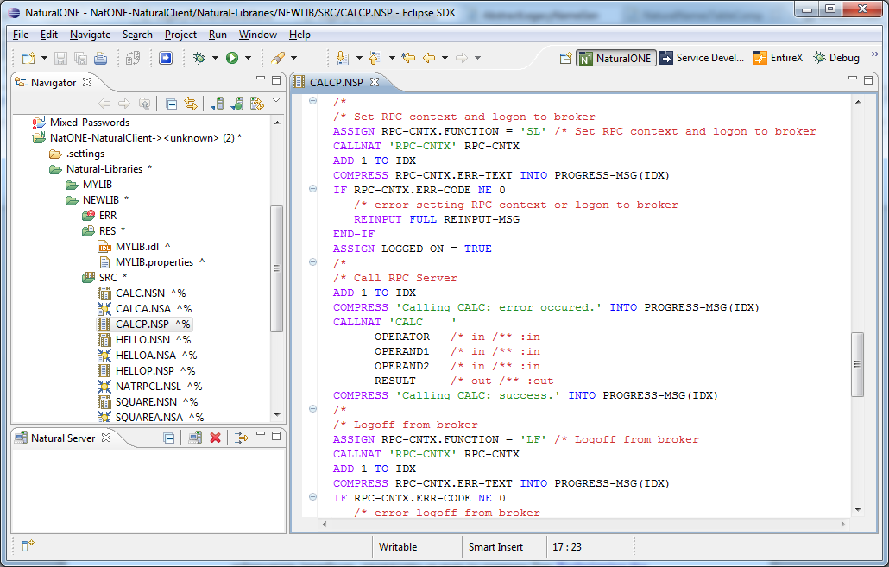
Task: Click the arrows icon in Natural Server toolbar
Action: coord(242,438)
